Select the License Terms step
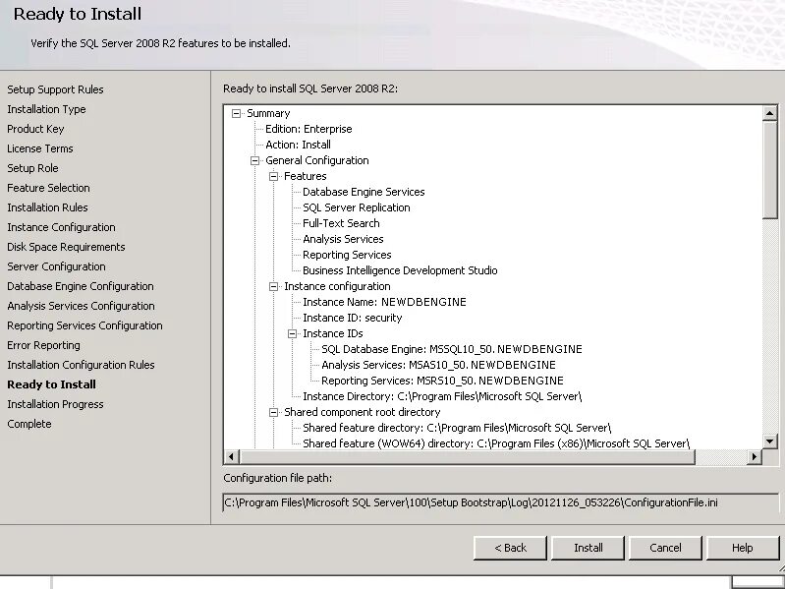Screen dimensions: 785x589 click(40, 148)
